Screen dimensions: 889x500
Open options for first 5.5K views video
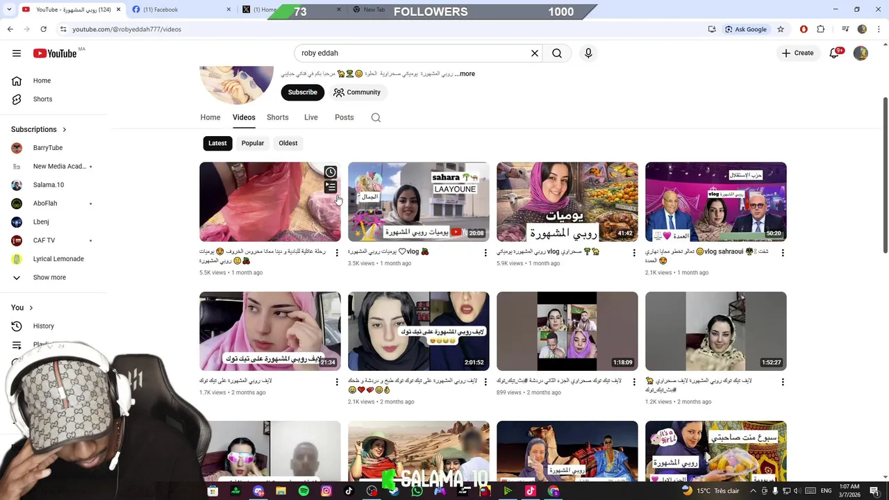pyautogui.click(x=337, y=253)
